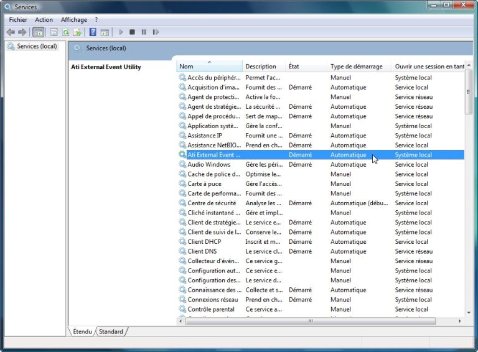Select the Carte de performa... service

[x=320, y=193]
